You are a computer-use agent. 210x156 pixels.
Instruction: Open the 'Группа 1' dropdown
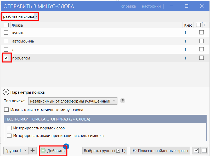point(16,151)
